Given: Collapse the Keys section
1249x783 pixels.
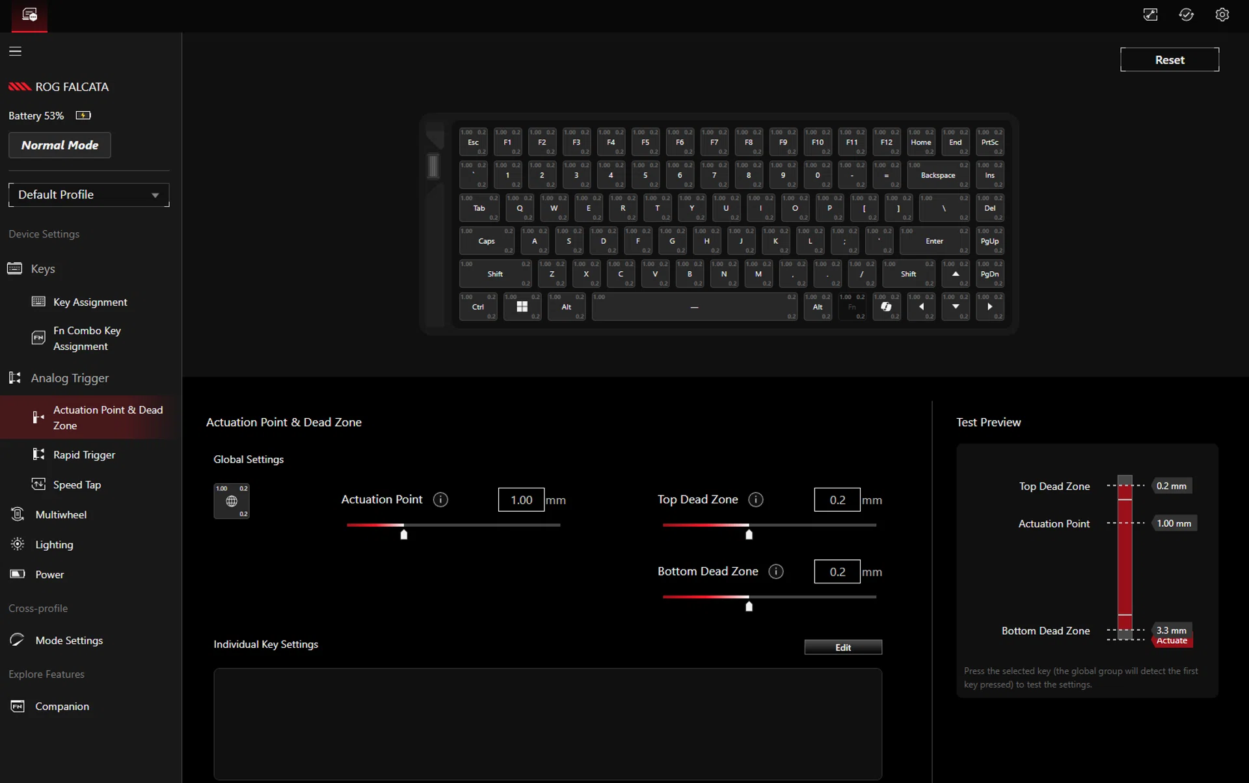Looking at the screenshot, I should (x=43, y=269).
